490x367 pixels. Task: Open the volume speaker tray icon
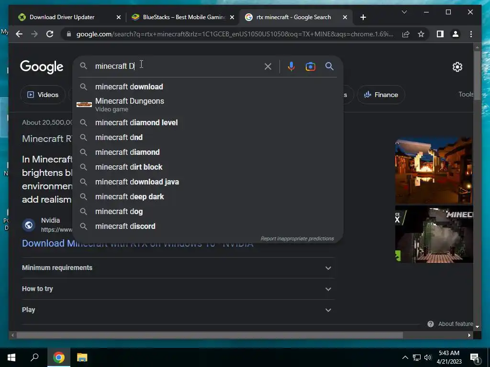pyautogui.click(x=428, y=357)
